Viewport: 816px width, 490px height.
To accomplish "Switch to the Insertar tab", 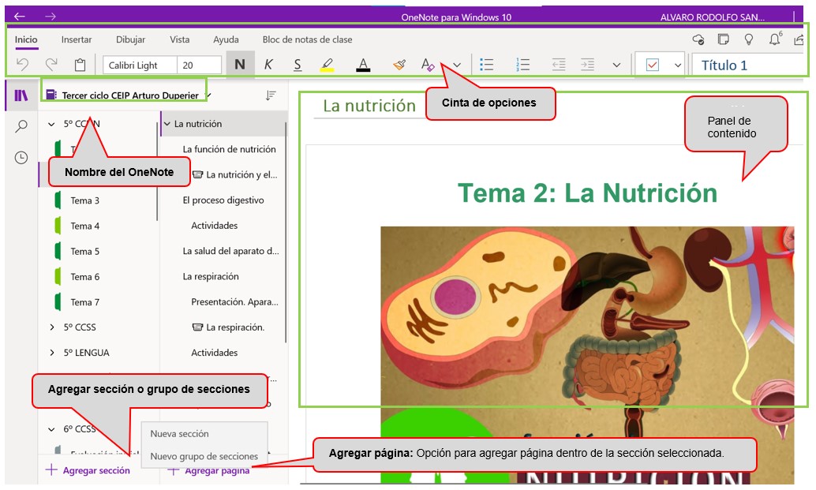I will point(77,39).
